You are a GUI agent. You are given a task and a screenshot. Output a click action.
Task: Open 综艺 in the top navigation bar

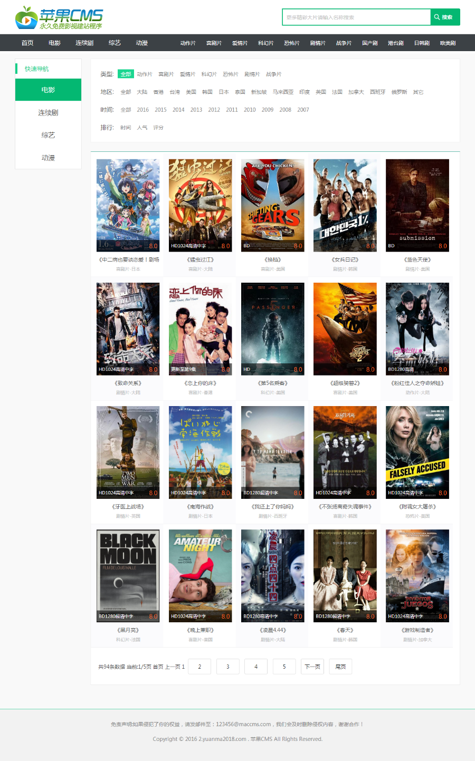pyautogui.click(x=115, y=43)
